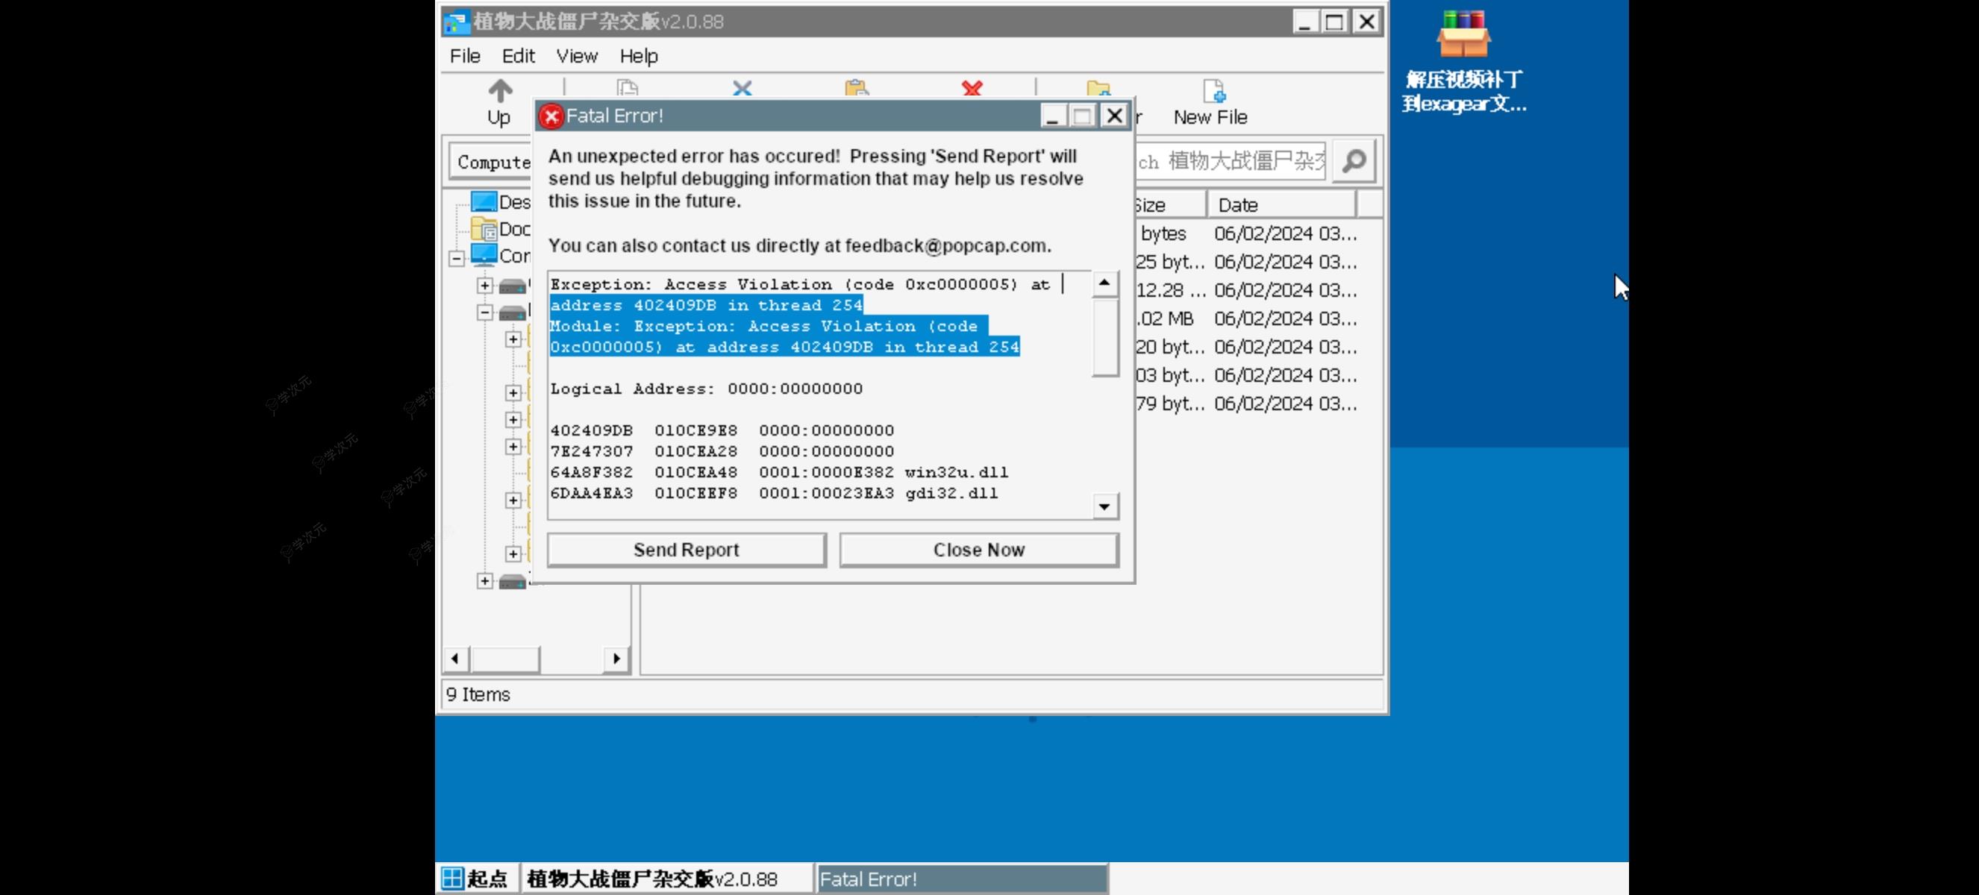The width and height of the screenshot is (1979, 895).
Task: Click the file manager title bar app icon
Action: click(455, 22)
